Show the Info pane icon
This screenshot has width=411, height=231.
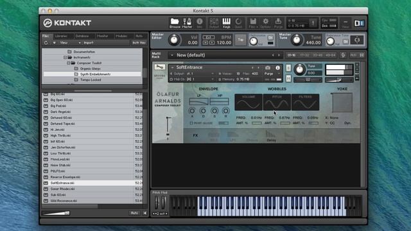tap(200, 23)
